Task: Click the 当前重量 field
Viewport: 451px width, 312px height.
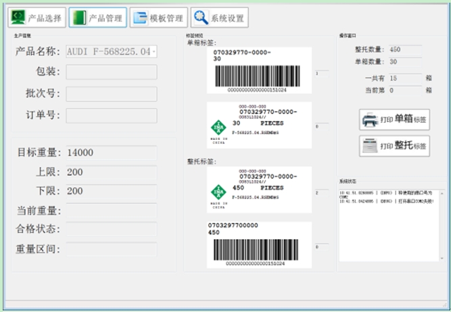Action: (111, 211)
